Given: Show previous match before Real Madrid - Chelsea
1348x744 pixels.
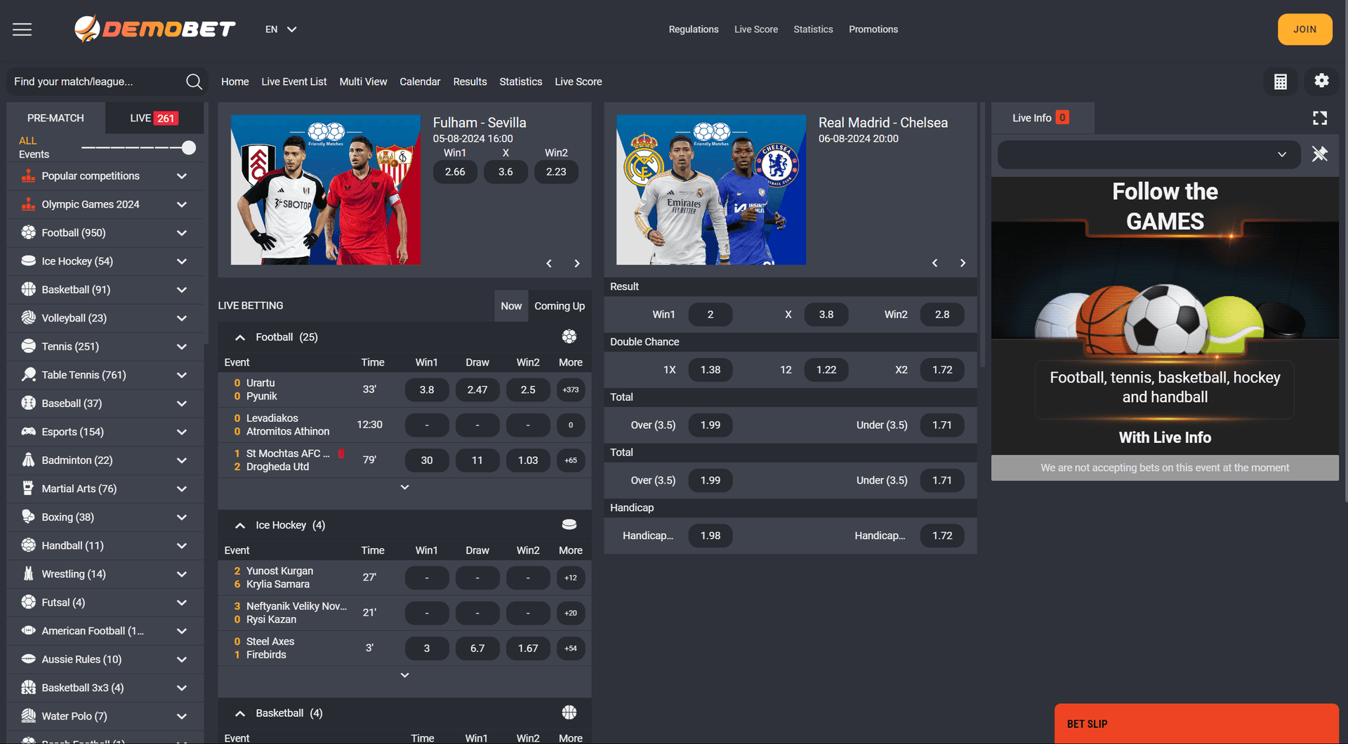Looking at the screenshot, I should (934, 263).
